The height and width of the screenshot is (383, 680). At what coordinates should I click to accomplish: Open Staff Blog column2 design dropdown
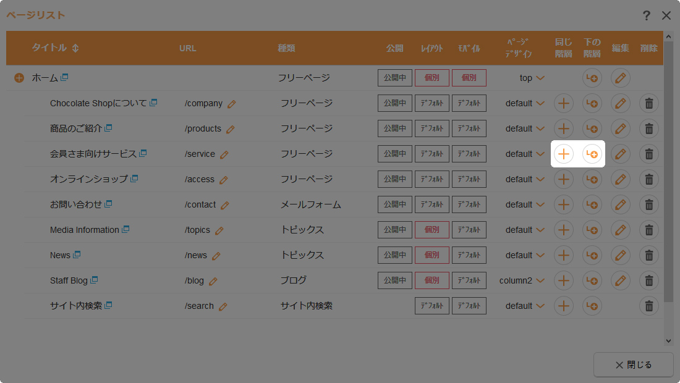click(522, 280)
